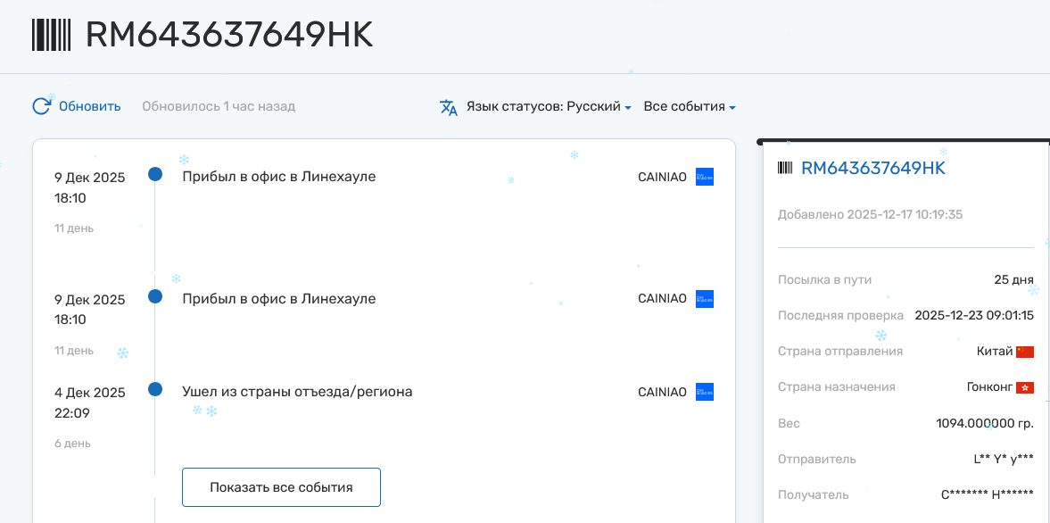Viewport: 1050px width, 523px height.
Task: Click the large RM643637649HK tracking number heading
Action: coord(229,35)
